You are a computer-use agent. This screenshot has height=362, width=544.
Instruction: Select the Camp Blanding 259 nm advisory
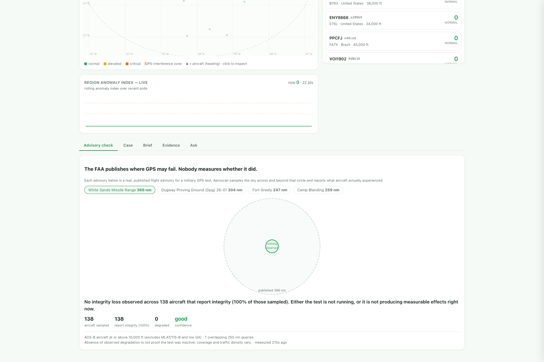[318, 190]
